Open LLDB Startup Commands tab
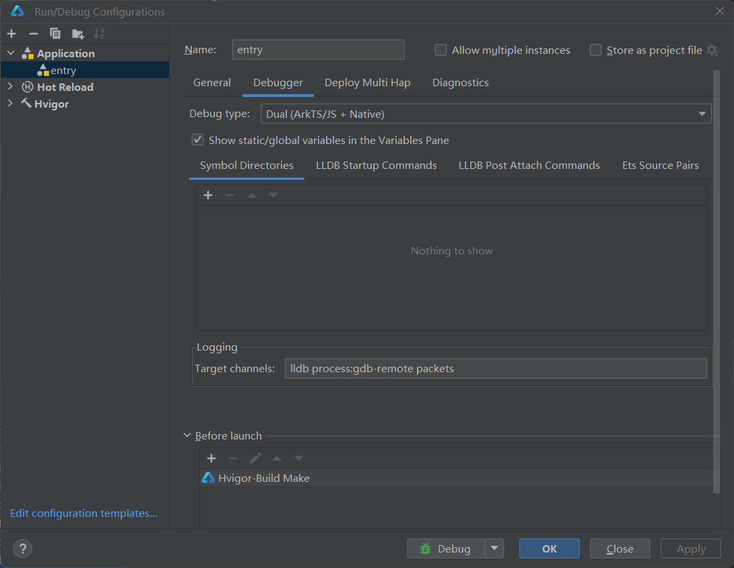Image resolution: width=734 pixels, height=568 pixels. pyautogui.click(x=376, y=166)
